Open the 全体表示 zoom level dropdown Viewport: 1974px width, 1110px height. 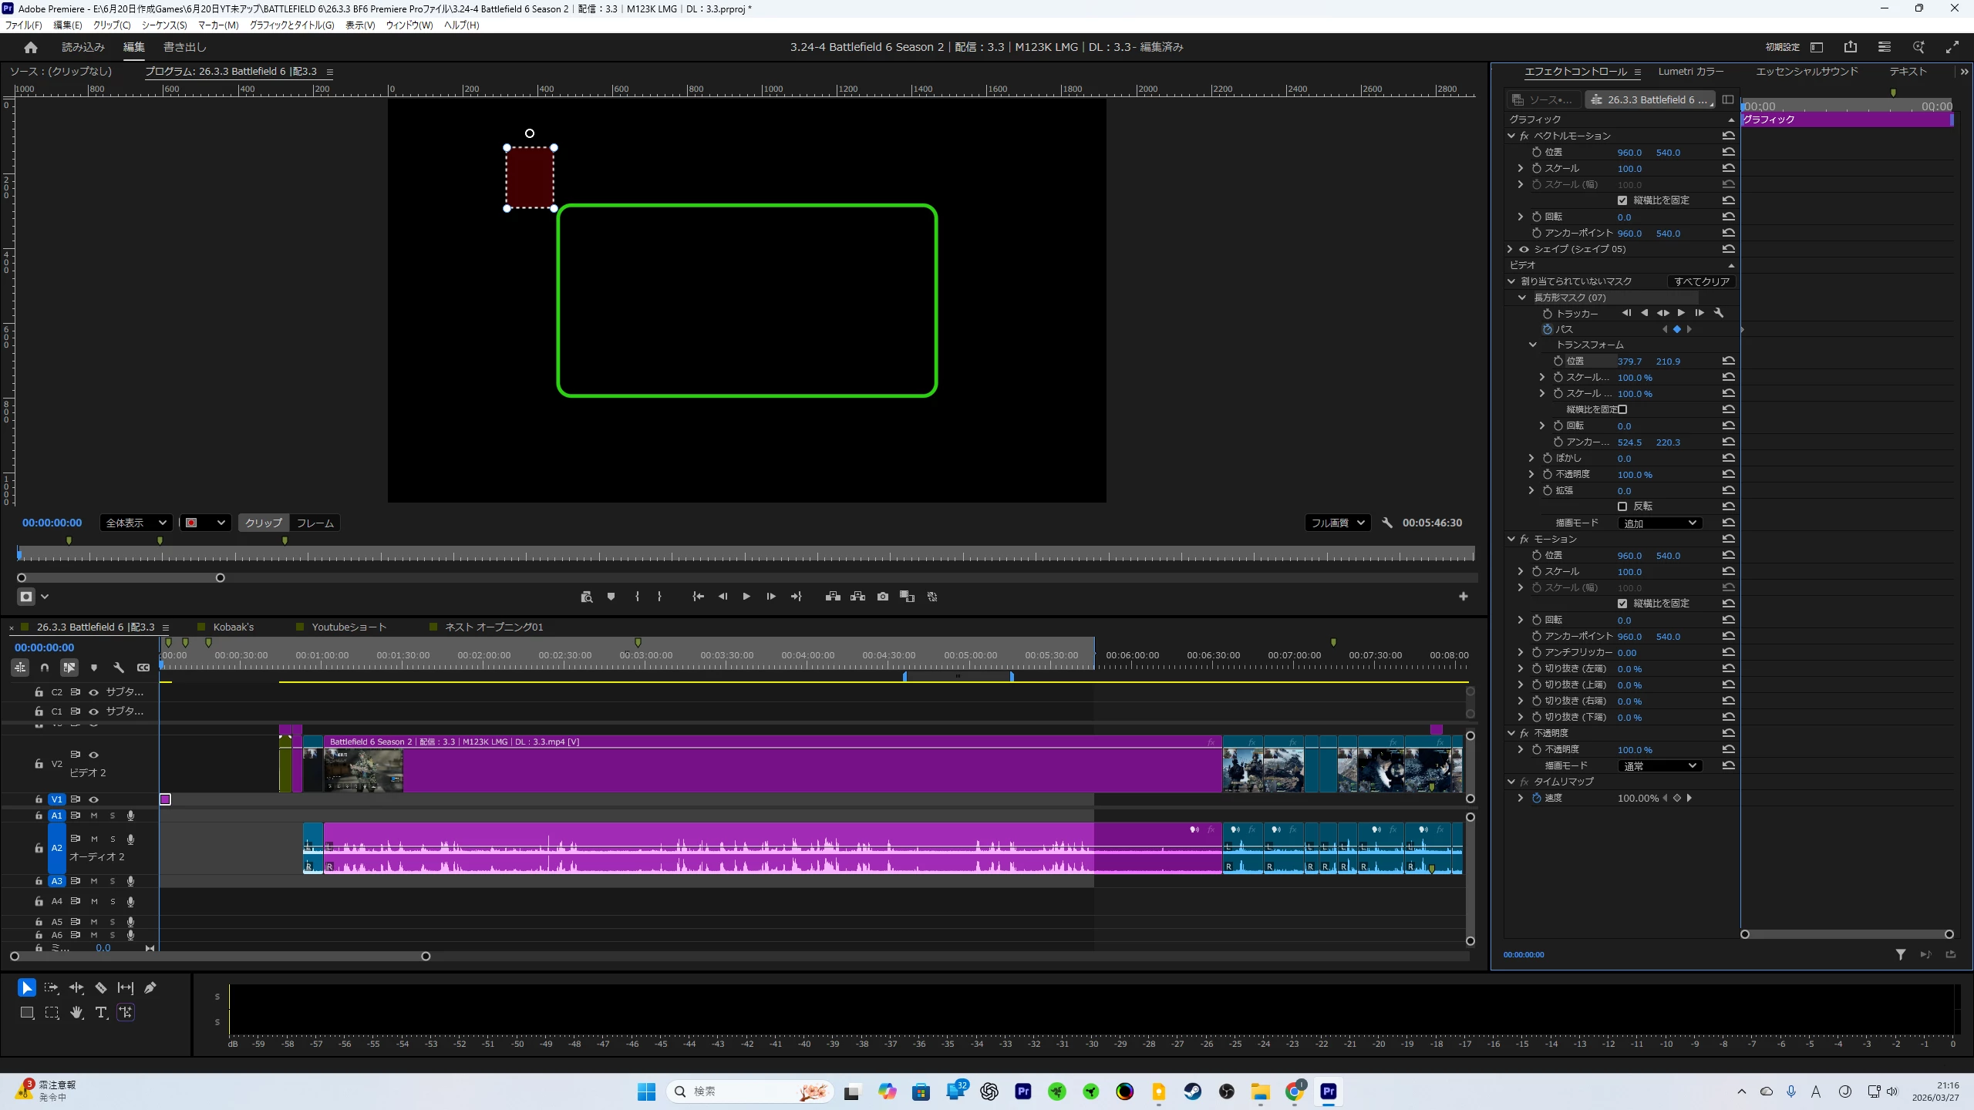coord(136,523)
